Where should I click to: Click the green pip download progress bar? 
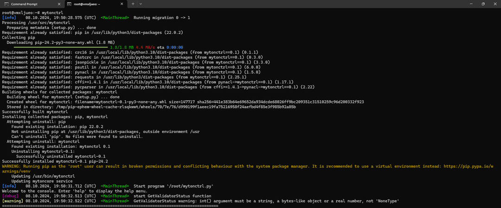(x=60, y=47)
